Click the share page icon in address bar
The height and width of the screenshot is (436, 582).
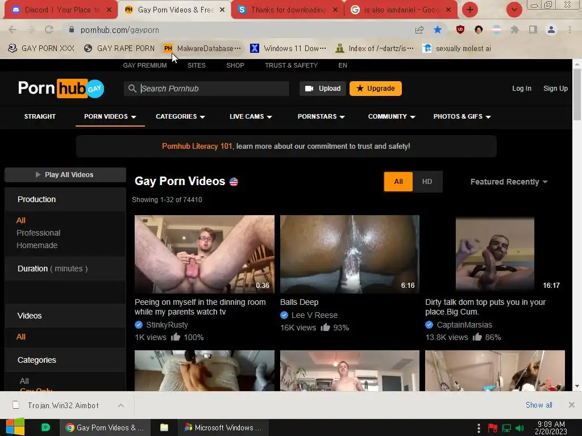coord(419,30)
